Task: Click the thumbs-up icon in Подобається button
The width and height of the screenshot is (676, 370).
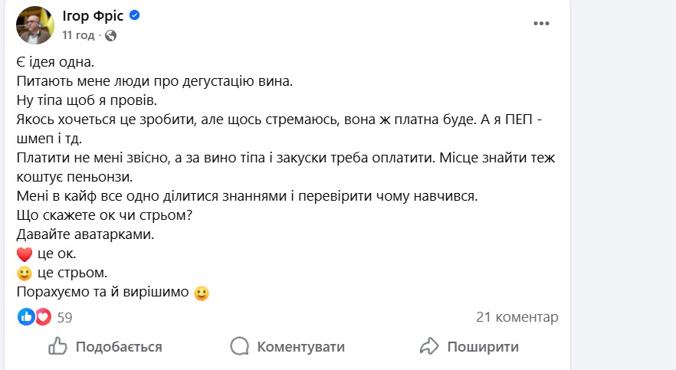Action: [58, 346]
